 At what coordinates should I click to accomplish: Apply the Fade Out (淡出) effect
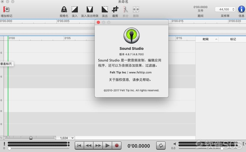pyautogui.click(x=105, y=9)
